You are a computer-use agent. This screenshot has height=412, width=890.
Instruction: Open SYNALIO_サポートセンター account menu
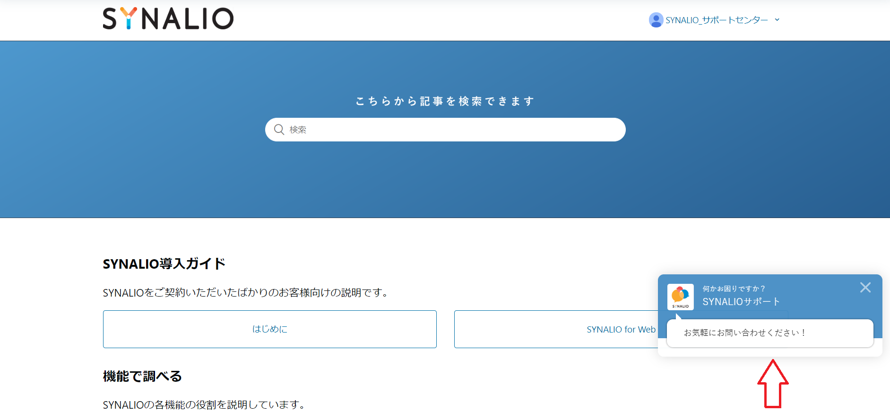pos(717,20)
